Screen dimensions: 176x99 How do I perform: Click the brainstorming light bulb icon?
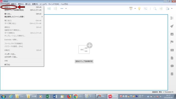[x=139, y=9]
